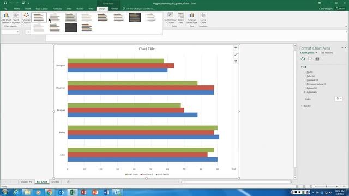Switch to the Grades sheet tab
Image resolution: width=349 pixels, height=196 pixels.
coord(55,182)
